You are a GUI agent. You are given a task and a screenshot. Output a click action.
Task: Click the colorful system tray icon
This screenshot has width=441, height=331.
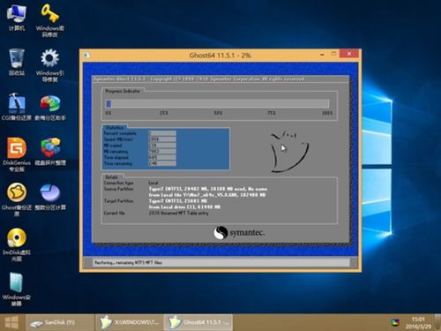click(395, 322)
